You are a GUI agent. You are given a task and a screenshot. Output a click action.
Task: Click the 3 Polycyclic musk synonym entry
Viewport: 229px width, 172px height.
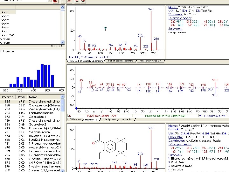click(180, 166)
